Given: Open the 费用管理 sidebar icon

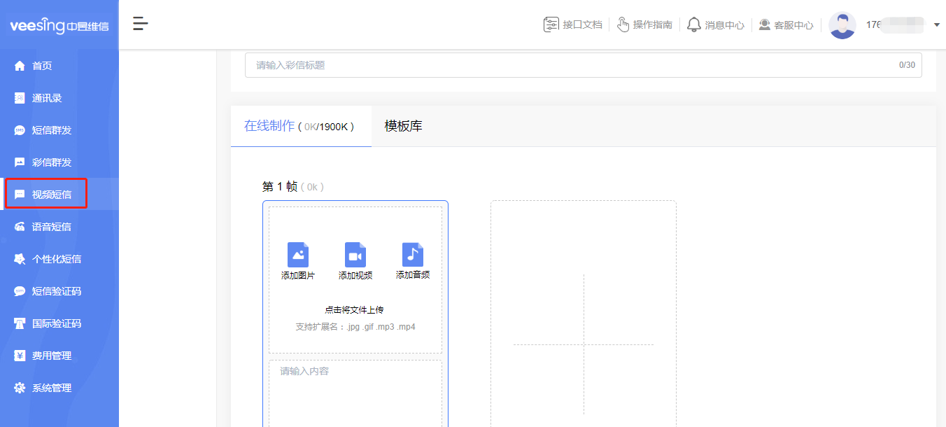Looking at the screenshot, I should coord(20,355).
